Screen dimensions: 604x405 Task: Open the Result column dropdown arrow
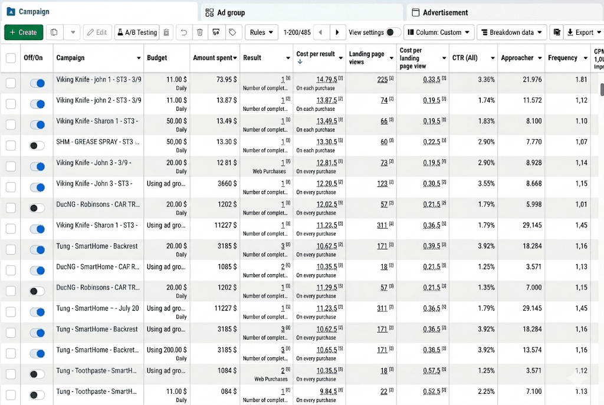click(x=288, y=58)
